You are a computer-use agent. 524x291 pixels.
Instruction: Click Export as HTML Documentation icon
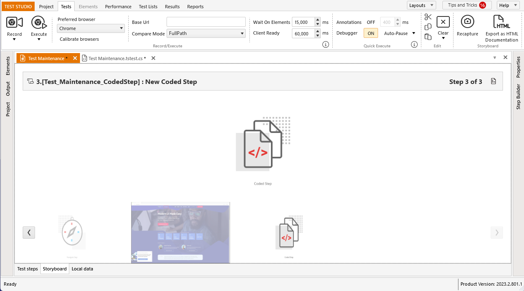click(x=501, y=22)
